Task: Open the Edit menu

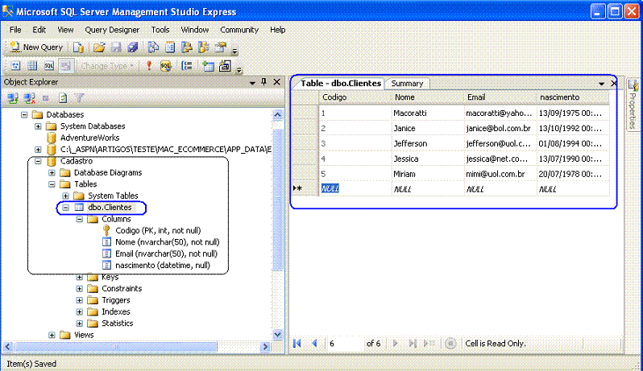Action: pos(39,30)
